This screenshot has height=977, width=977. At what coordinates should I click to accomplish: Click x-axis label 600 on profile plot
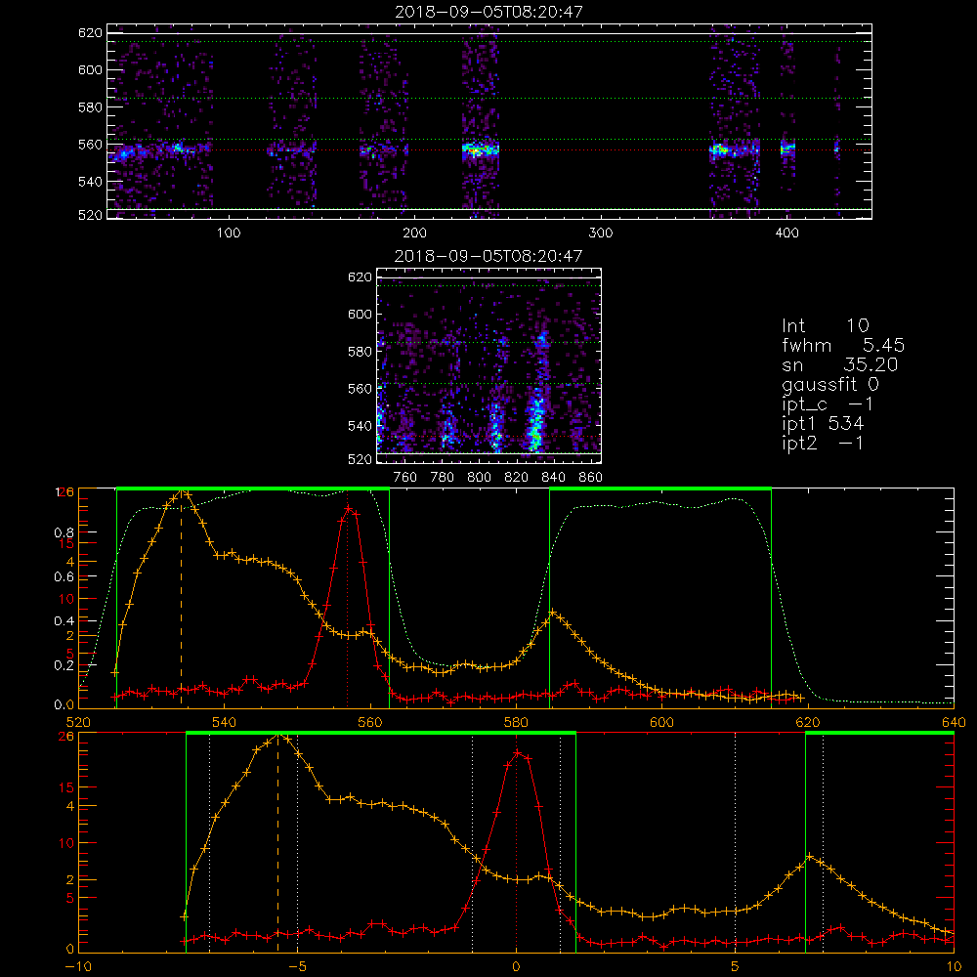[x=661, y=723]
